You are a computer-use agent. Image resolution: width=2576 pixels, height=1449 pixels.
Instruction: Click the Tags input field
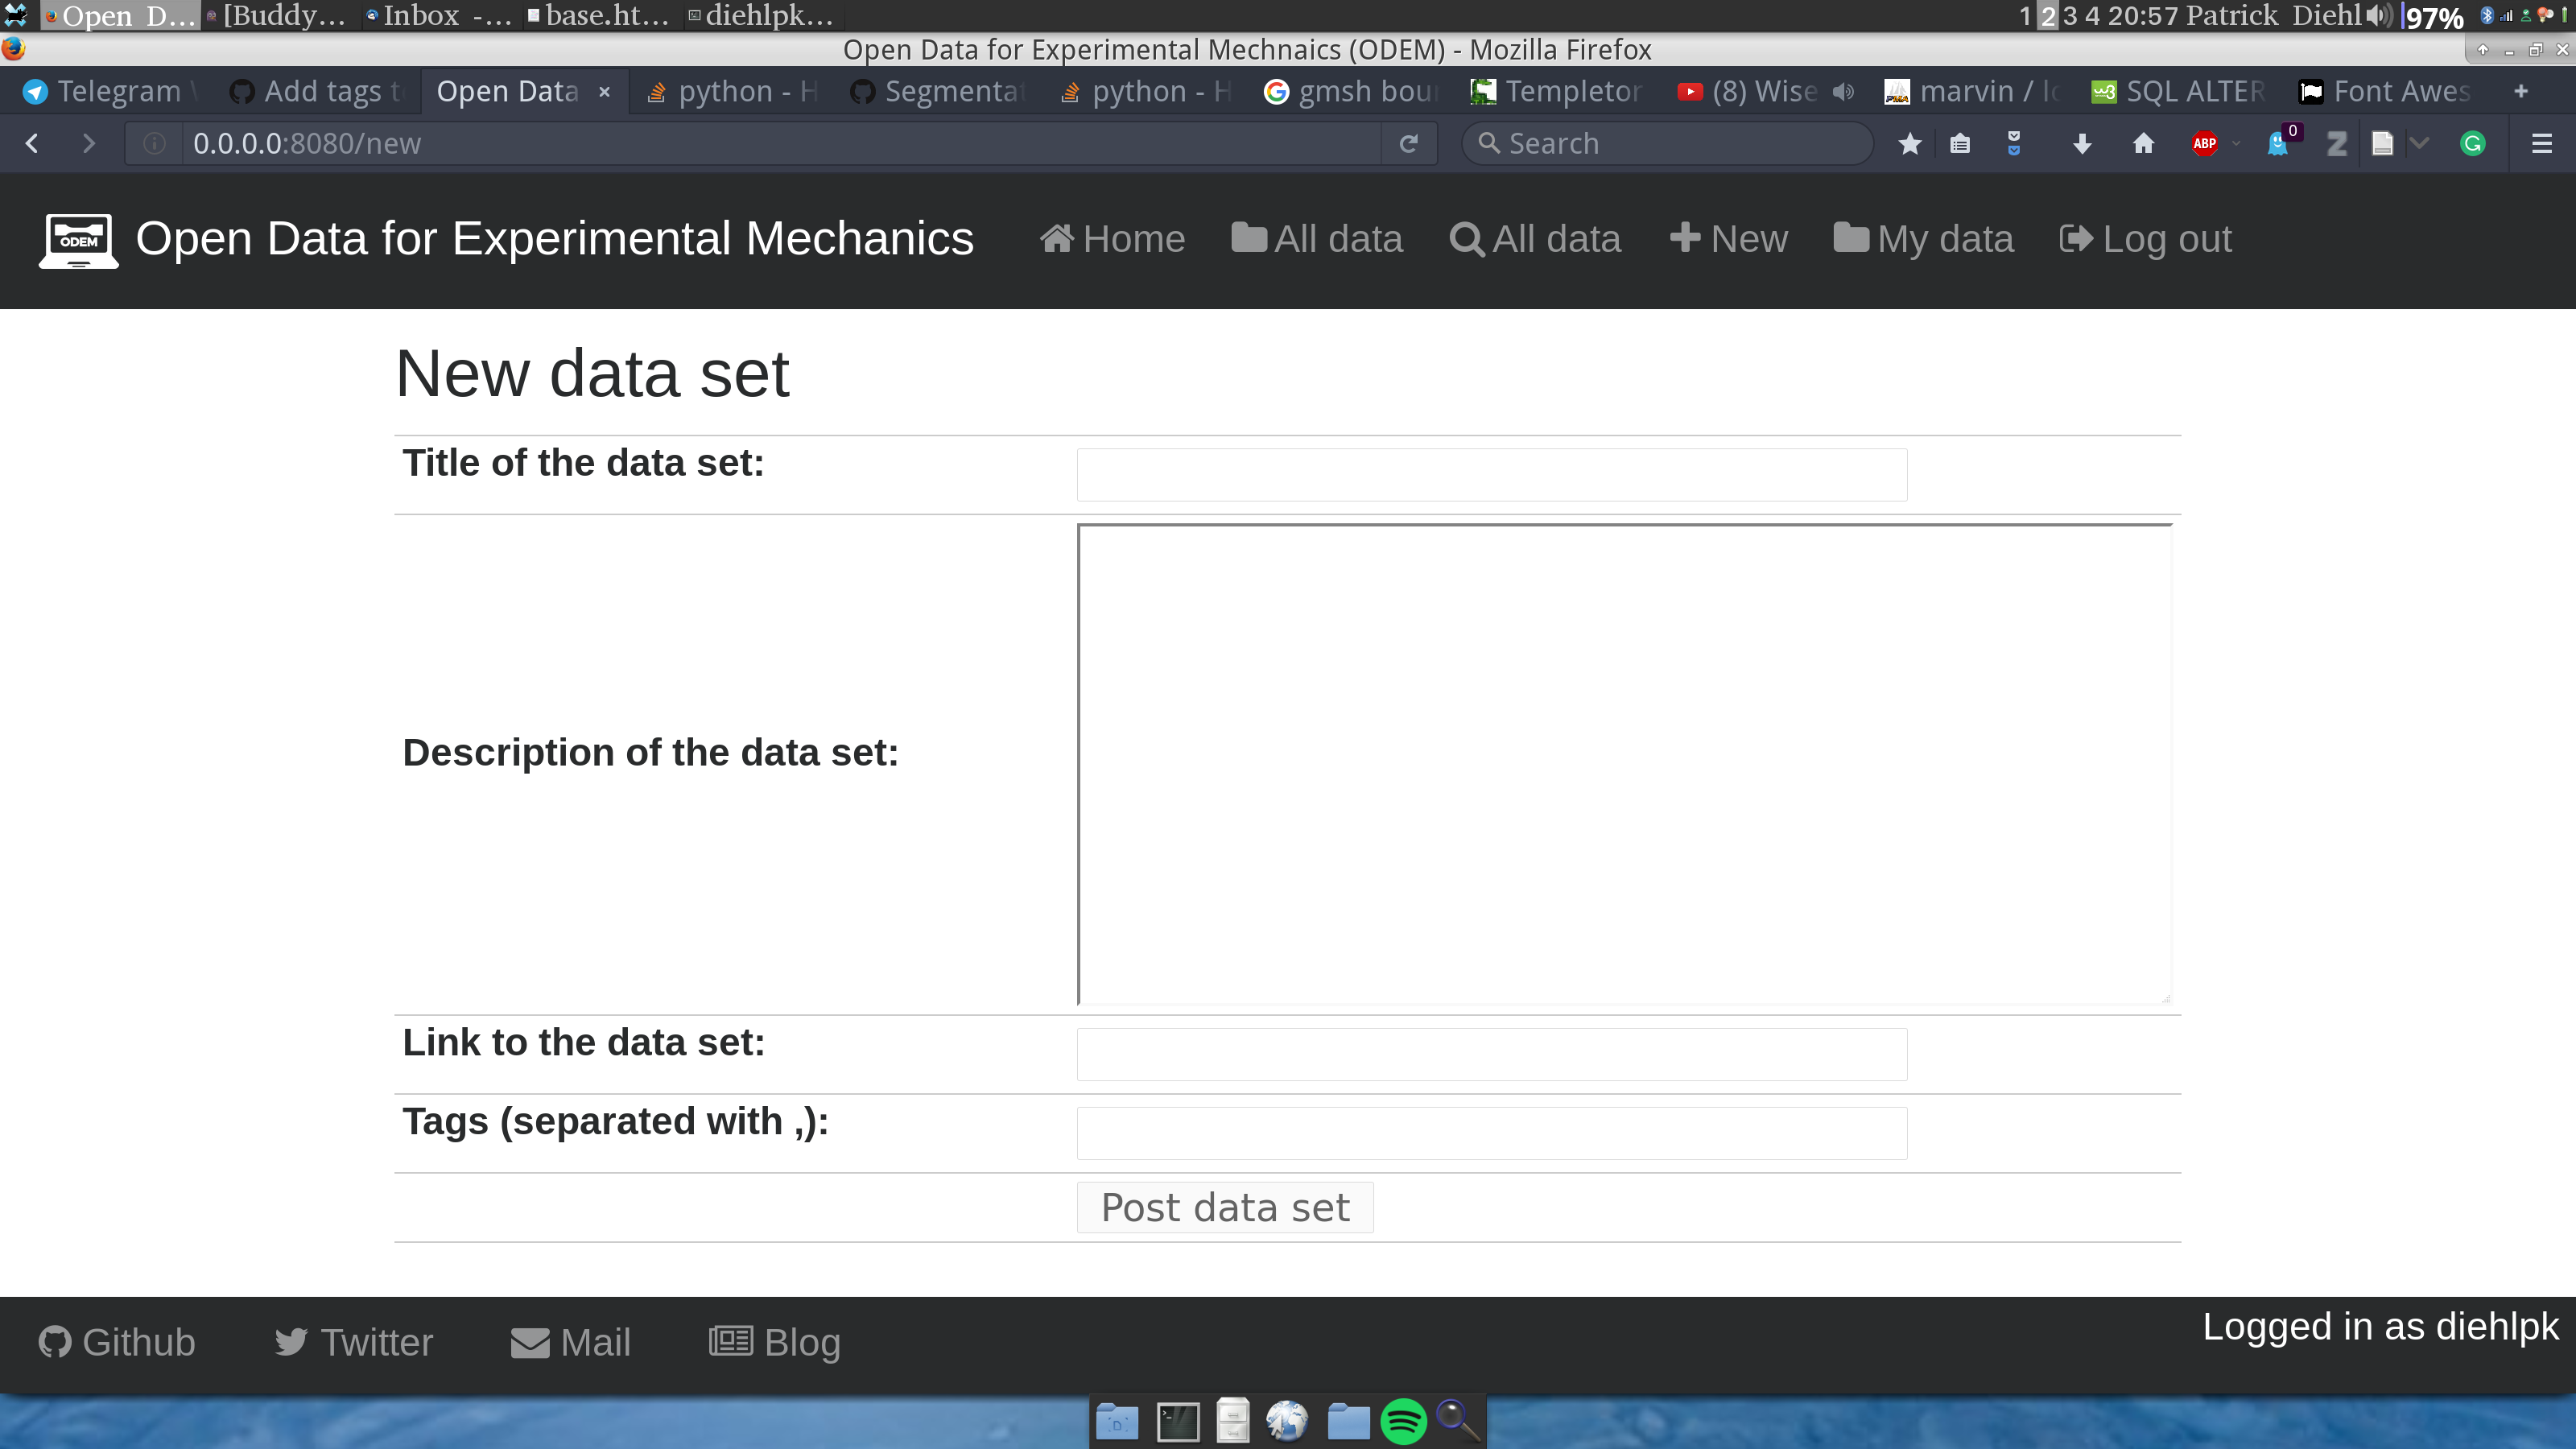tap(1491, 1133)
